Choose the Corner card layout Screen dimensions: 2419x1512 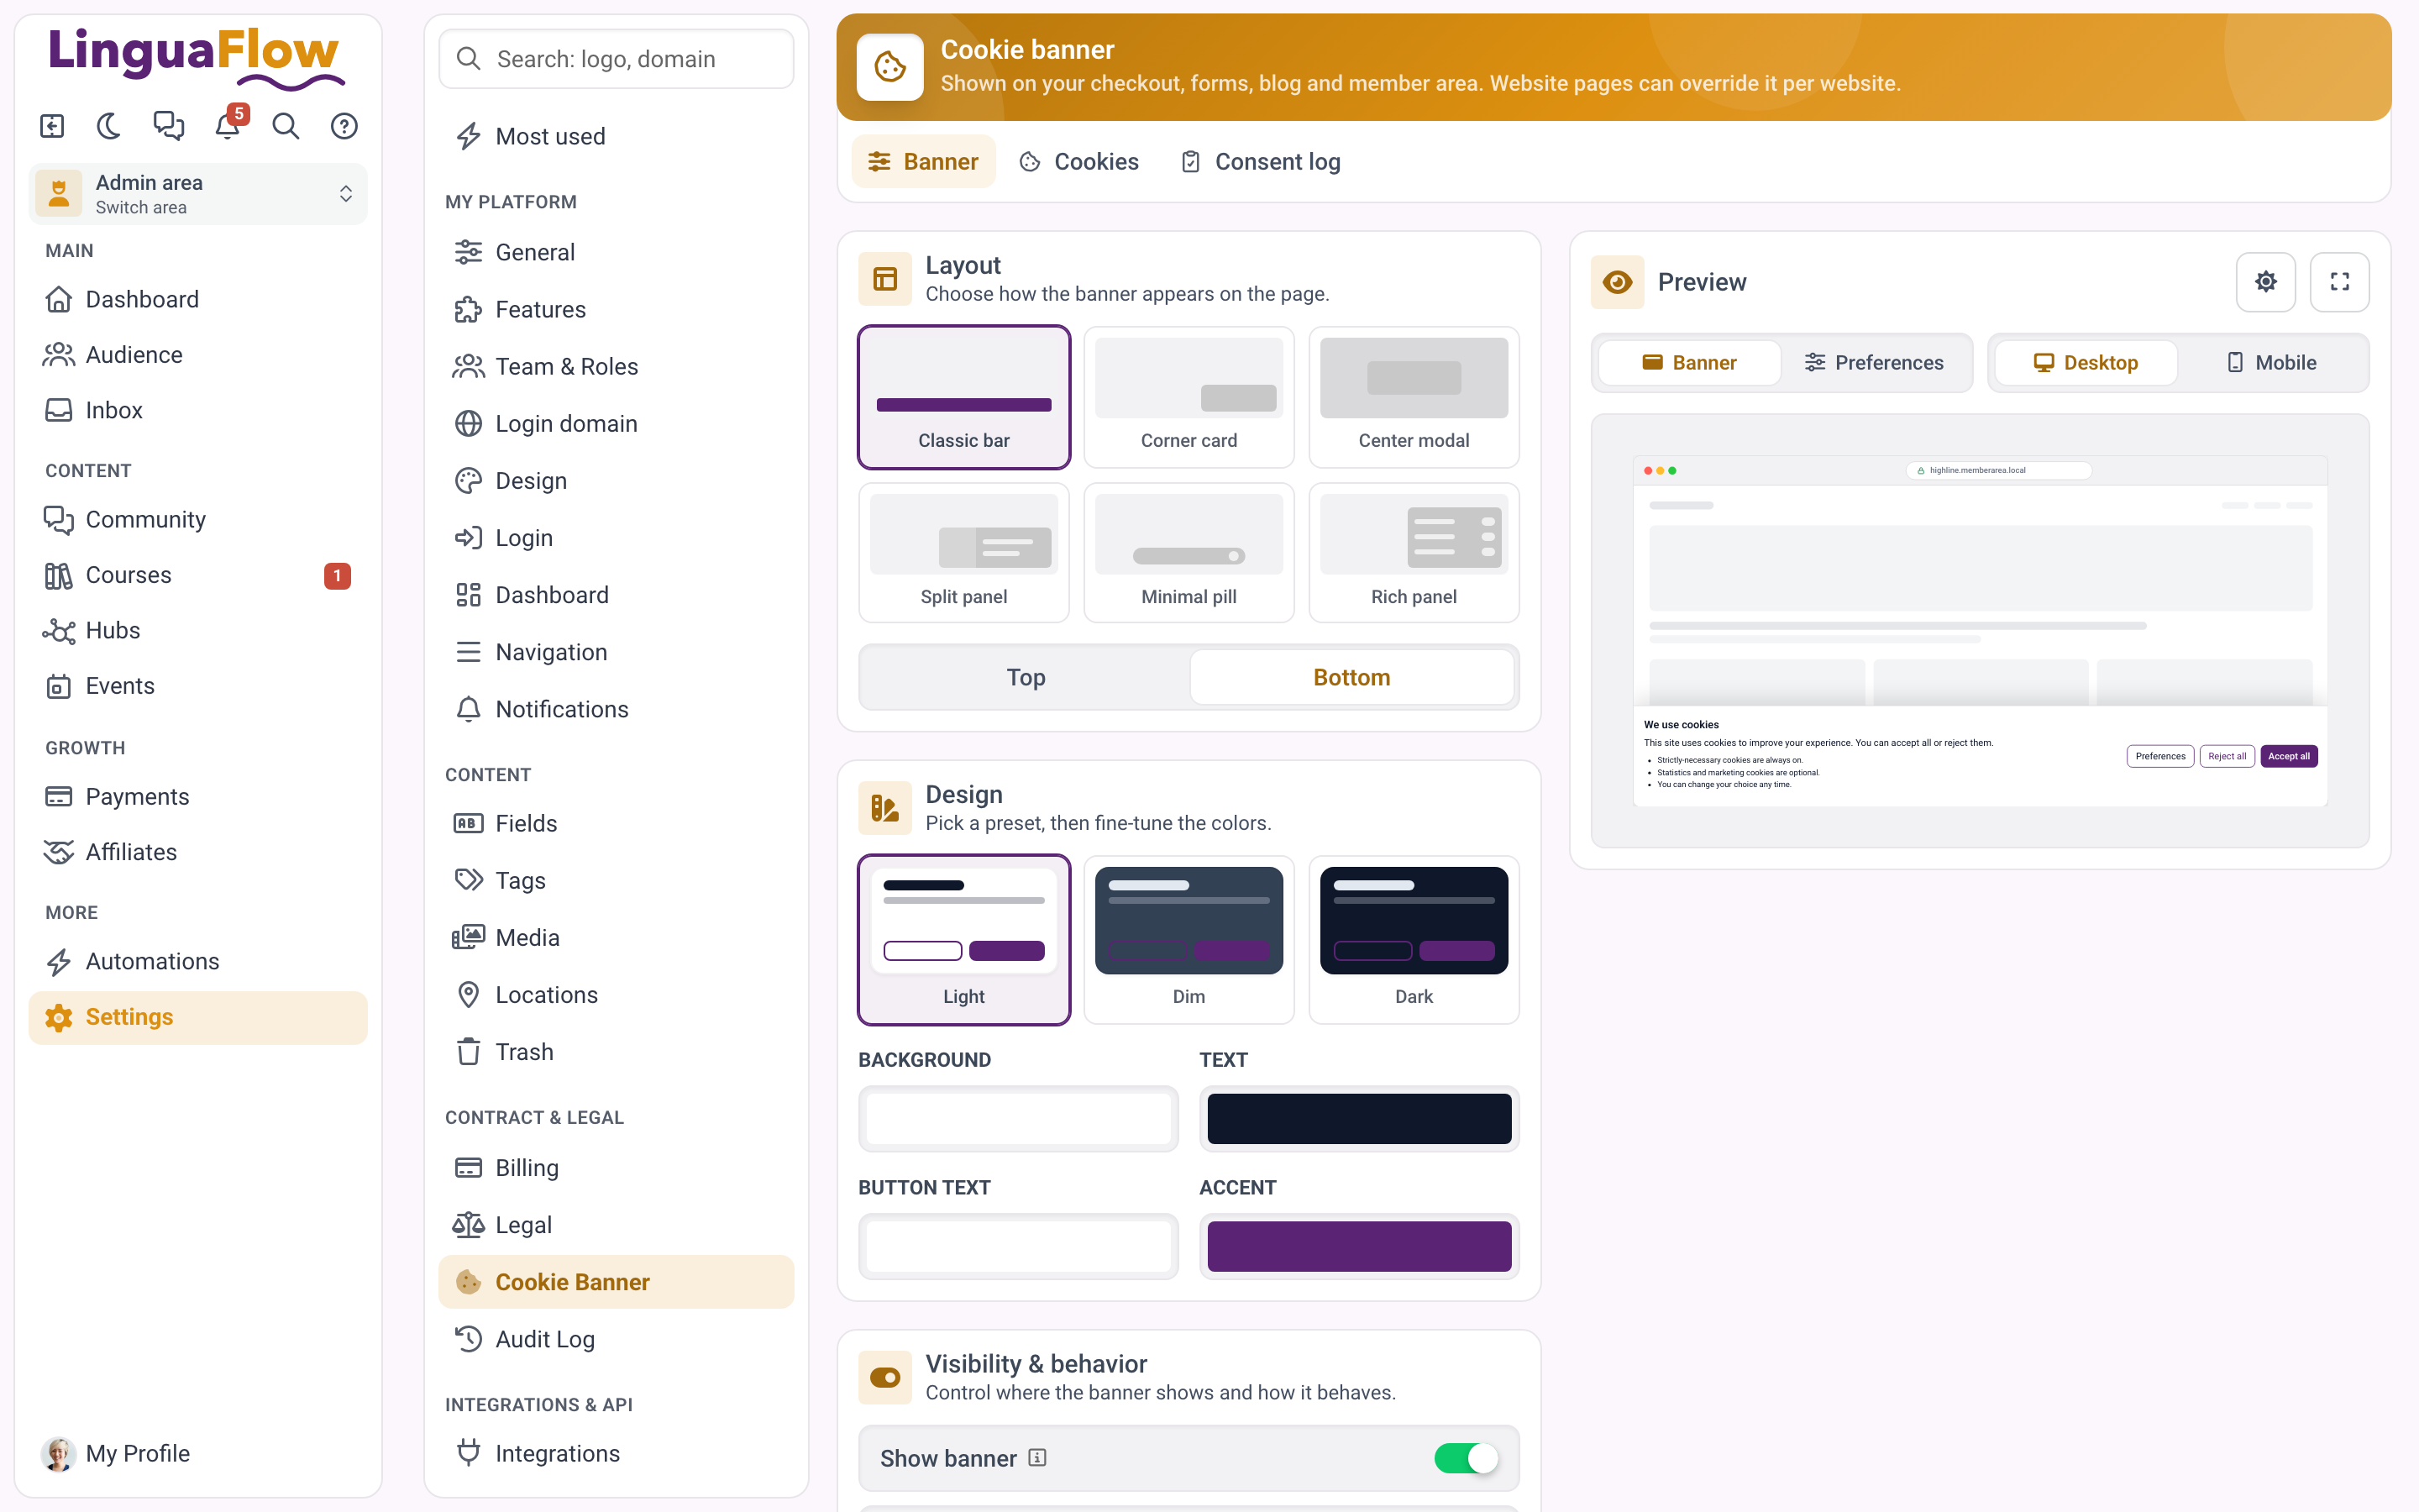(x=1189, y=397)
